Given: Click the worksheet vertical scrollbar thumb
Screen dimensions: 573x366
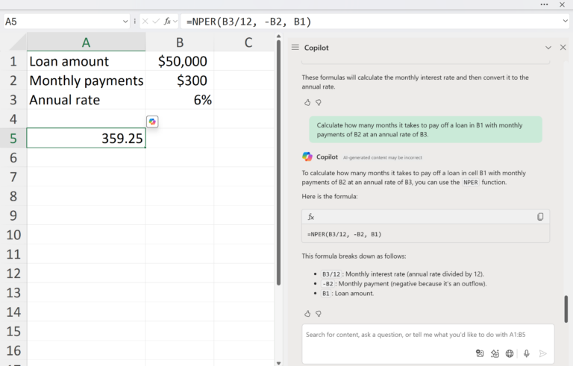Looking at the screenshot, I should click(278, 163).
